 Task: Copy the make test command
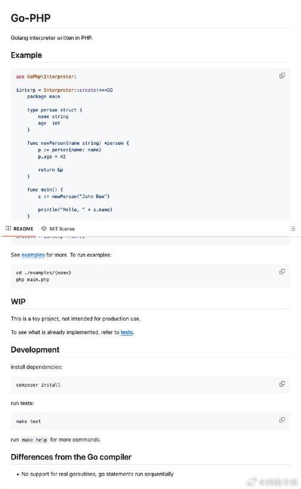coord(282,420)
